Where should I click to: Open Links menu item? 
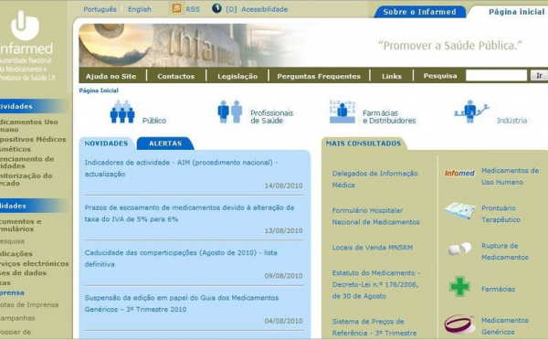click(x=392, y=76)
